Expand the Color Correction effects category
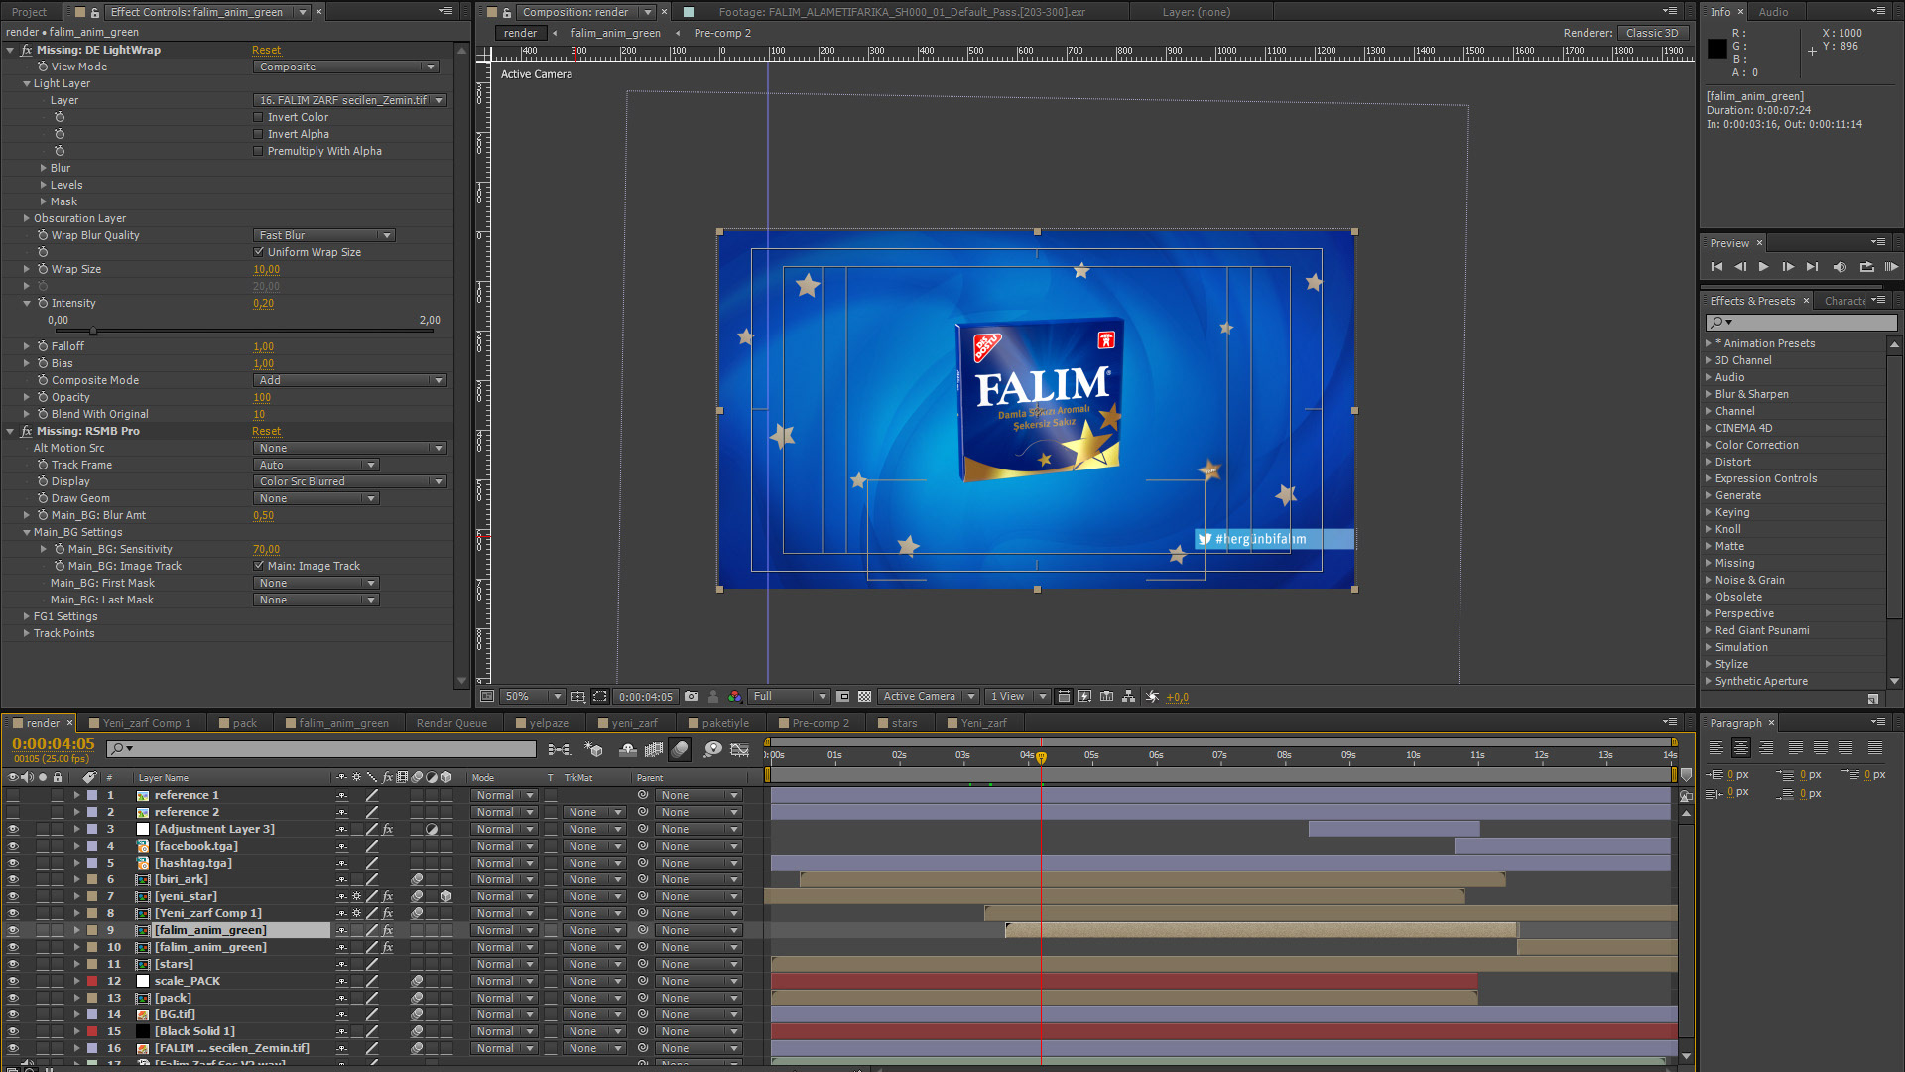The image size is (1905, 1072). (1709, 445)
